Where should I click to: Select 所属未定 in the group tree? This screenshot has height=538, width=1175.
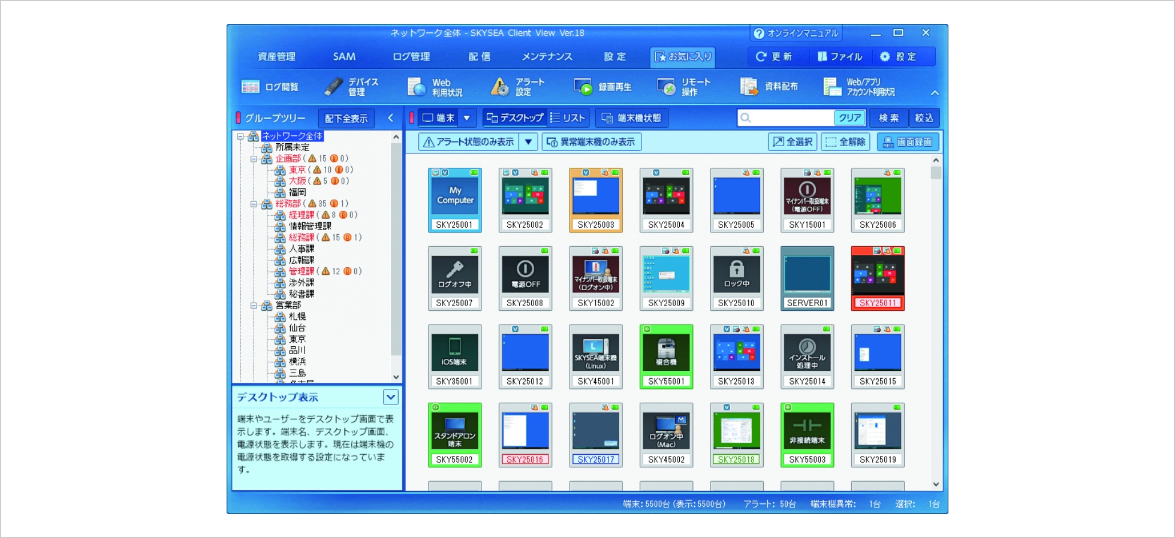click(293, 147)
